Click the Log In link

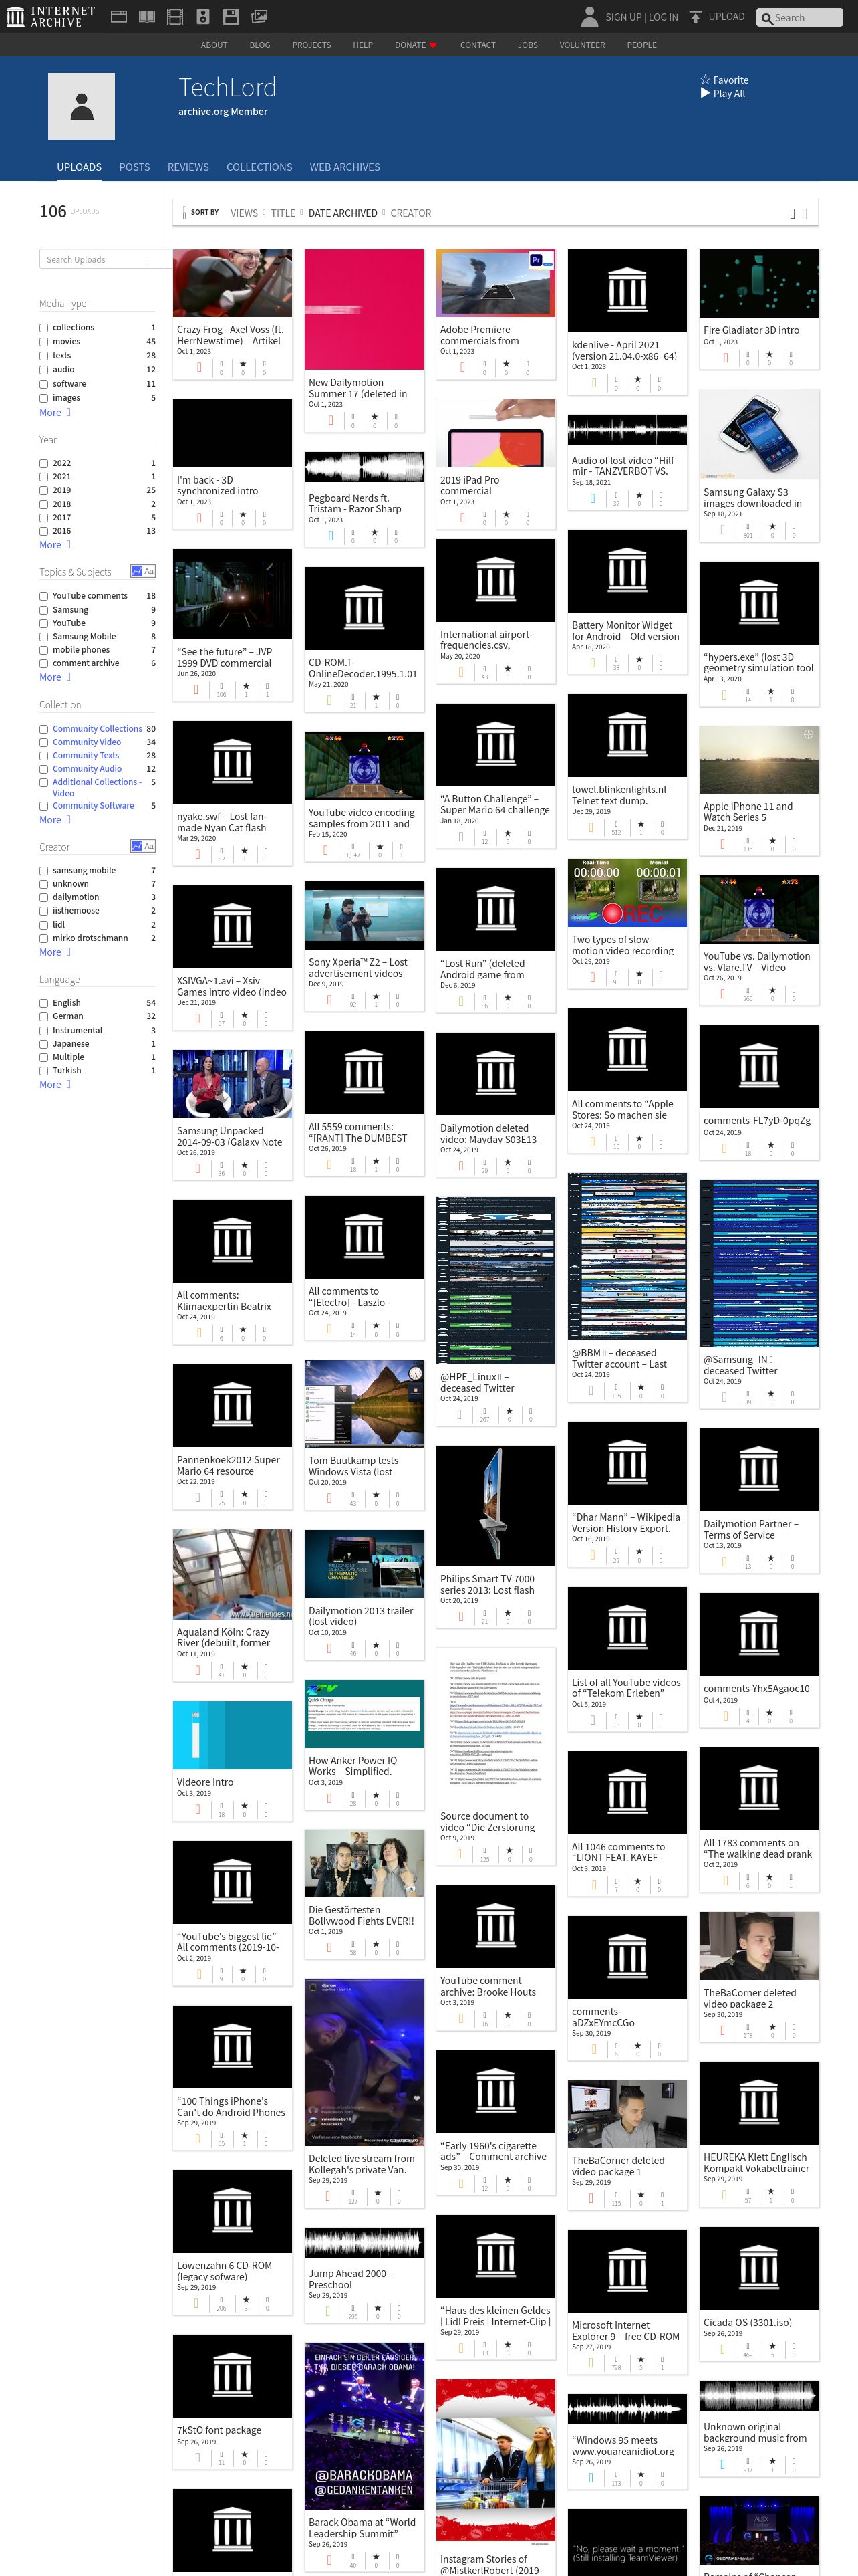coord(664,17)
